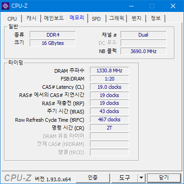184x184 pixels.
Task: Open the 캐시 tab
Action: [32, 18]
